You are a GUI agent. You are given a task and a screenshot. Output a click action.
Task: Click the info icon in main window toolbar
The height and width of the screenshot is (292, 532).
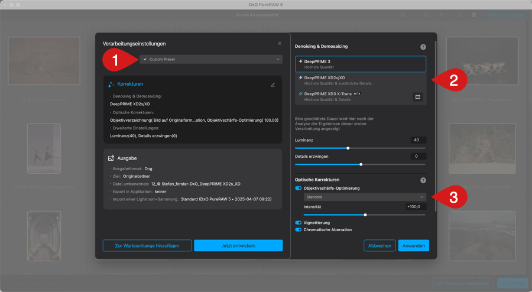(x=403, y=15)
